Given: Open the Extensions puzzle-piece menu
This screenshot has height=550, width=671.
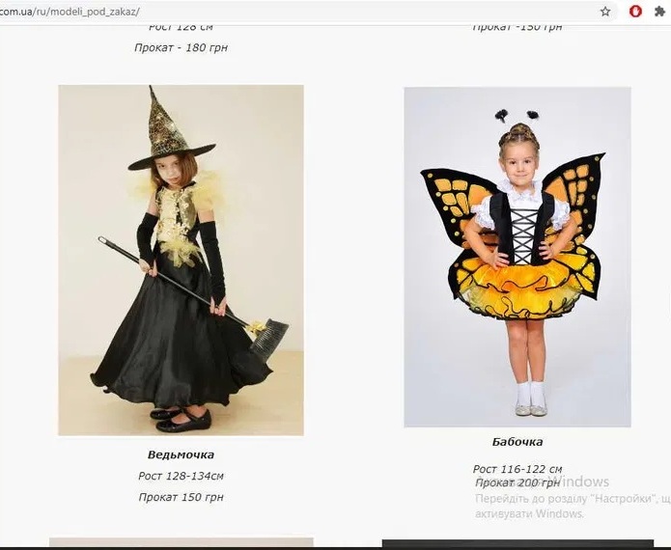Looking at the screenshot, I should click(659, 12).
